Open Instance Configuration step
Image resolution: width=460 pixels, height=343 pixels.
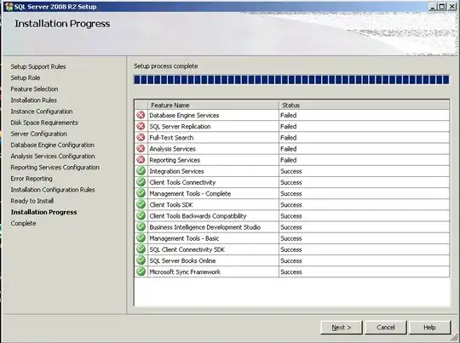pyautogui.click(x=42, y=111)
